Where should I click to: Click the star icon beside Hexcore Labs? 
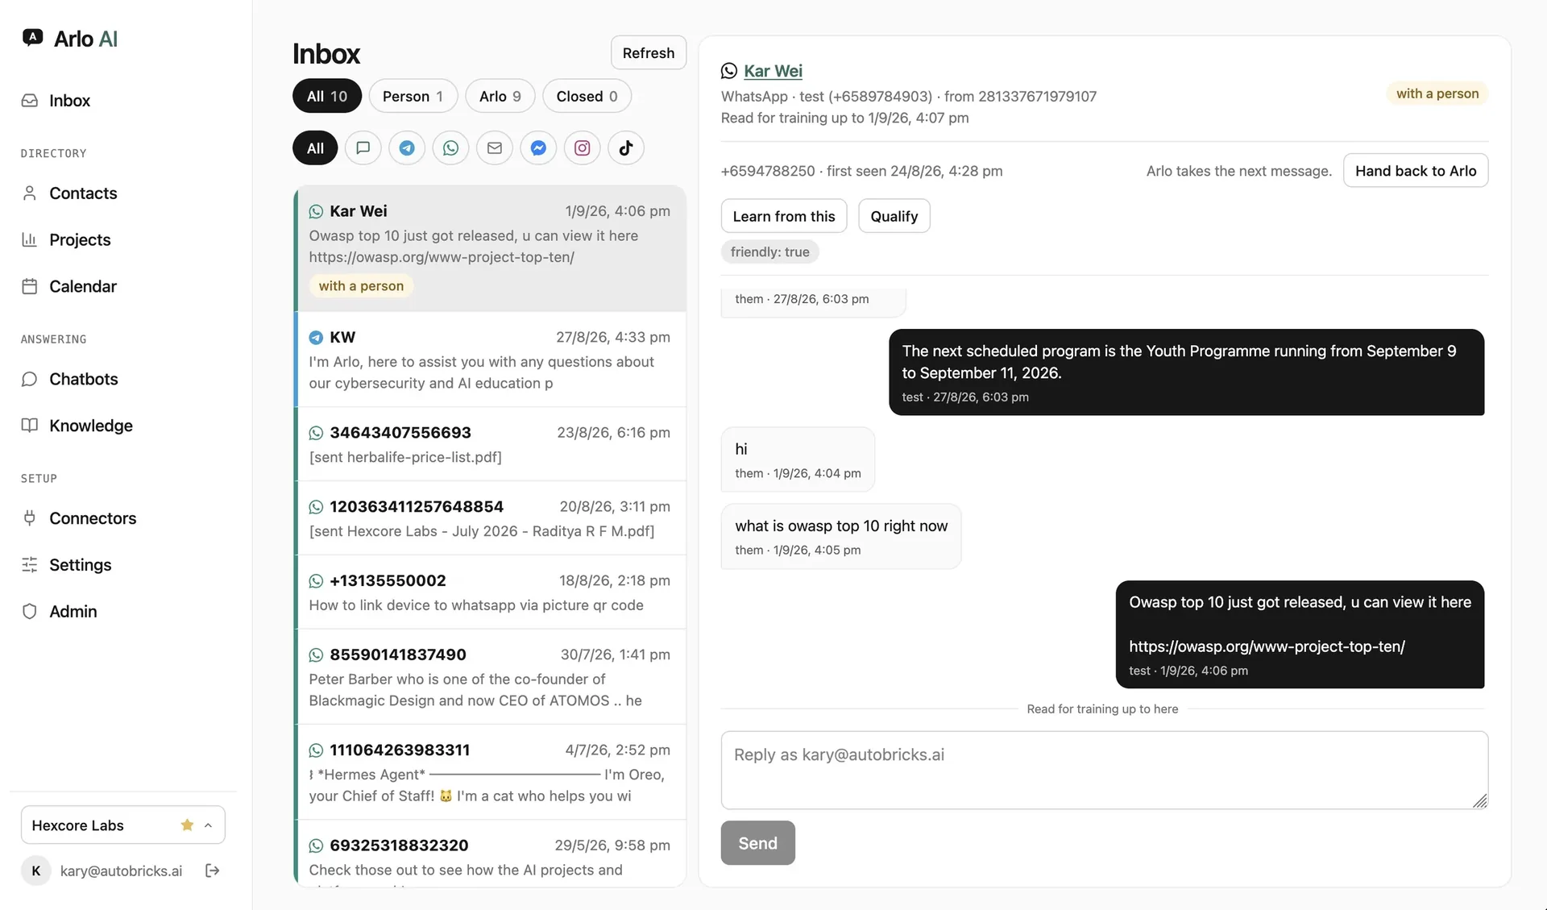[187, 825]
